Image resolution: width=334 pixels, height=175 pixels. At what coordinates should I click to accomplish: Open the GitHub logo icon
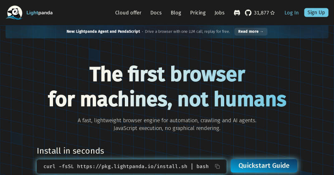pos(248,13)
